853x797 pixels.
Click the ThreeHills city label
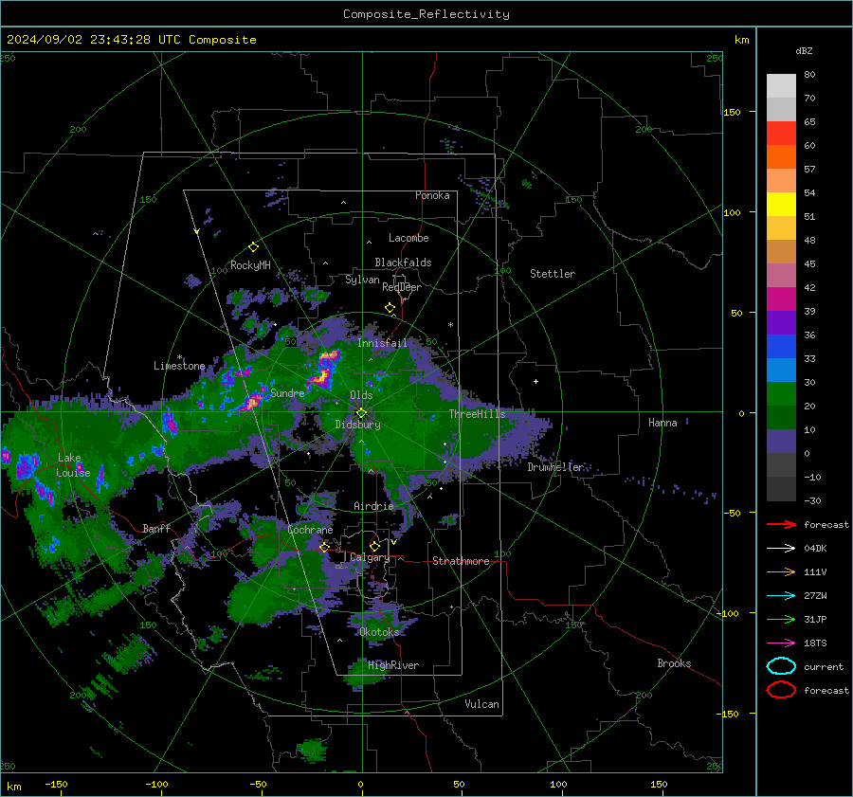(x=477, y=414)
